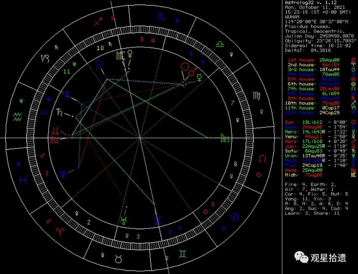Select house number 11 in the chart
The width and height of the screenshot is (358, 274).
[x=67, y=72]
